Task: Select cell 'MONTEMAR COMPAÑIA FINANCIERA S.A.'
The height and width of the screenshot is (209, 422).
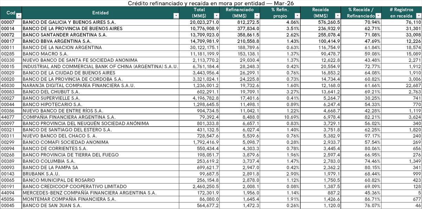Action: (101, 199)
